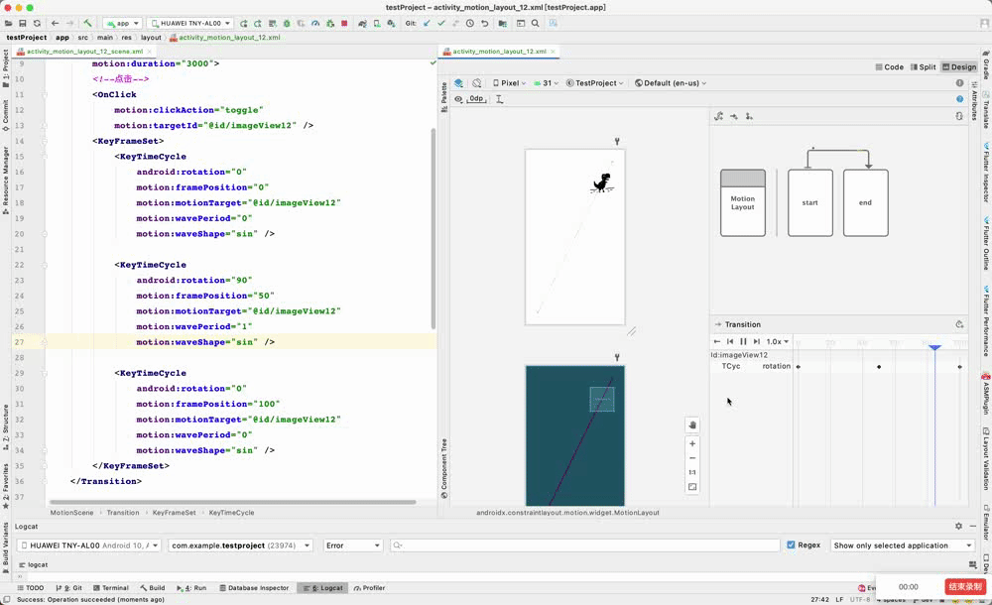Screen dimensions: 992x605
Task: Toggle view options eye icon in design toolbar
Action: pyautogui.click(x=458, y=99)
